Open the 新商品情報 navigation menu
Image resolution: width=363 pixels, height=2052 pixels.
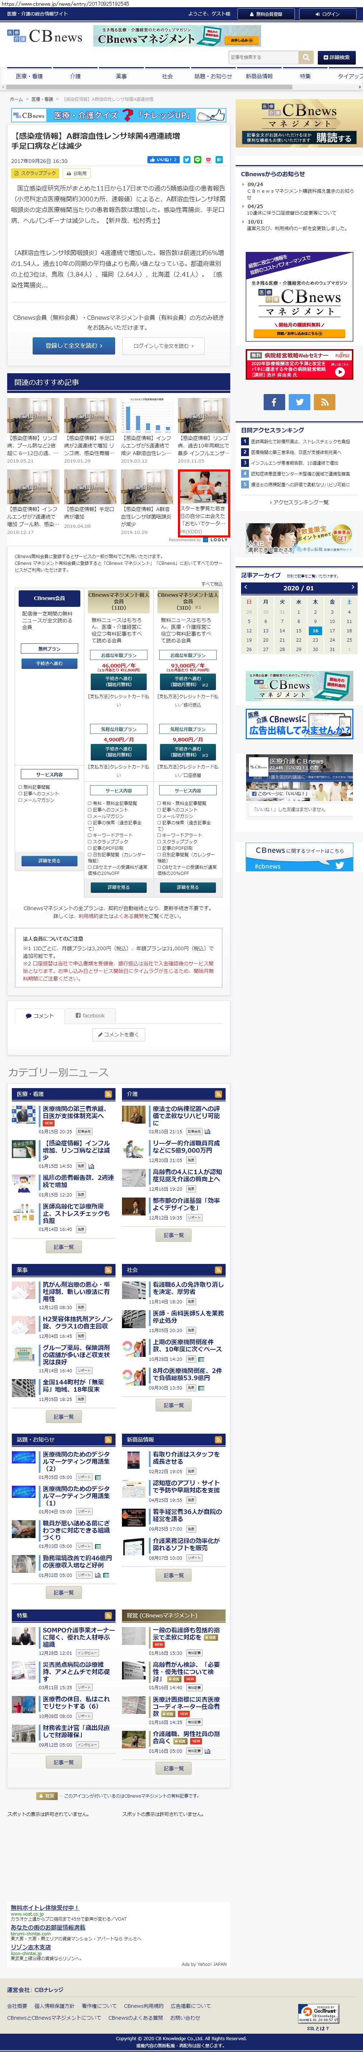pos(259,76)
